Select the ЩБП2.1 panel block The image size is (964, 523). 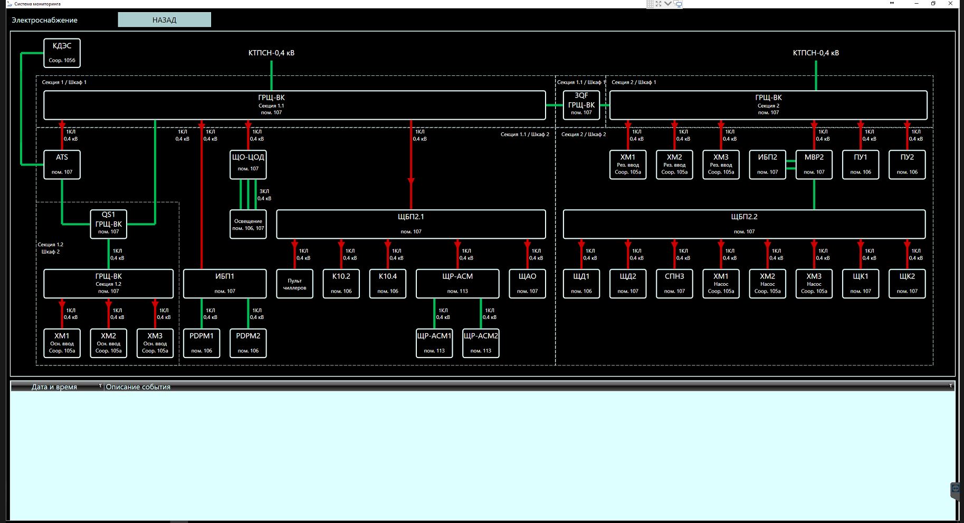pyautogui.click(x=411, y=224)
